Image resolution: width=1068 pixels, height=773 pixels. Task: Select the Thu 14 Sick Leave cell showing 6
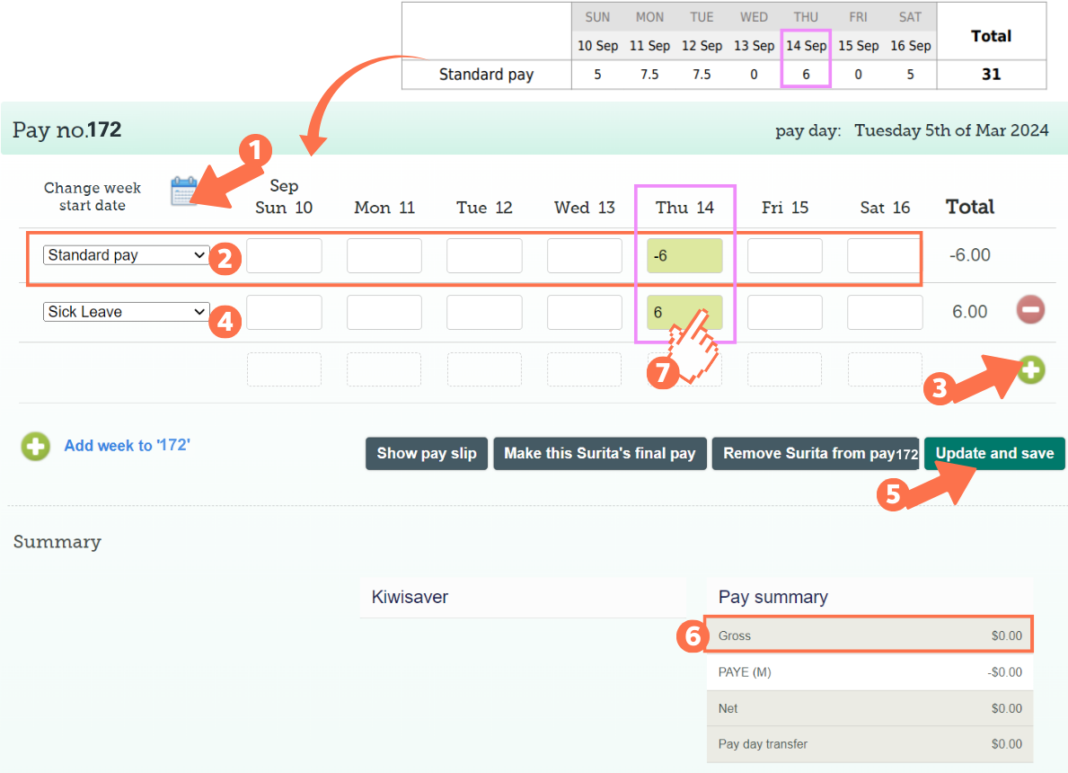pos(684,311)
